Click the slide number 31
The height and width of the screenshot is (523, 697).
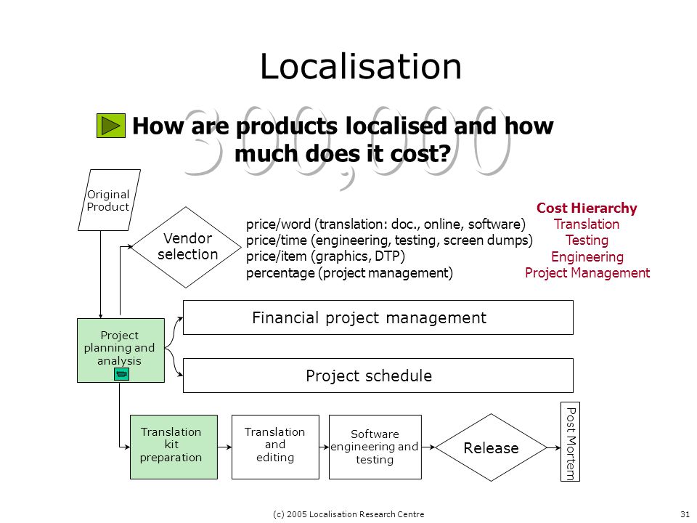[685, 514]
